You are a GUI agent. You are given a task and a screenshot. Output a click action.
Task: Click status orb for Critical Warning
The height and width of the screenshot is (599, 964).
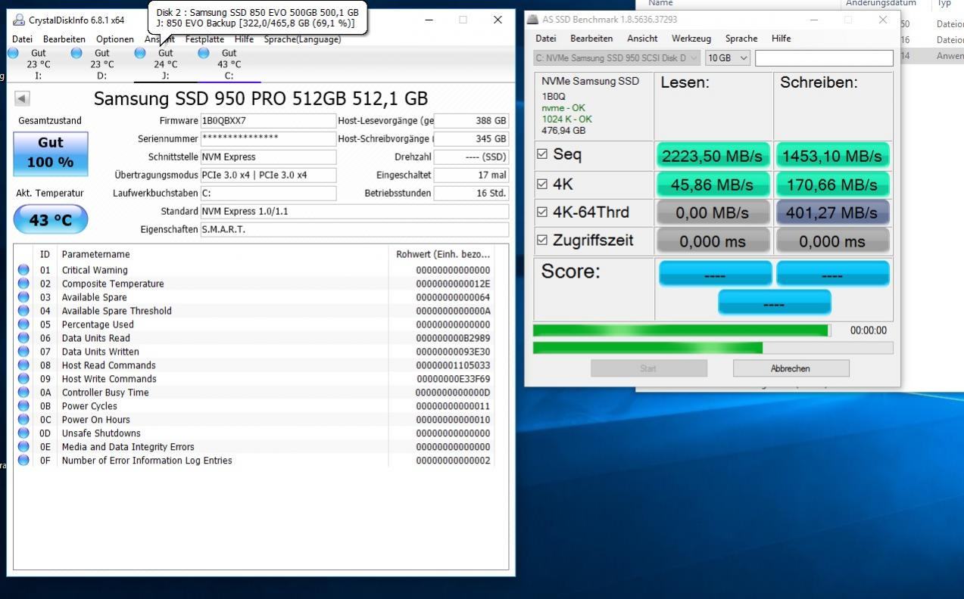(23, 270)
